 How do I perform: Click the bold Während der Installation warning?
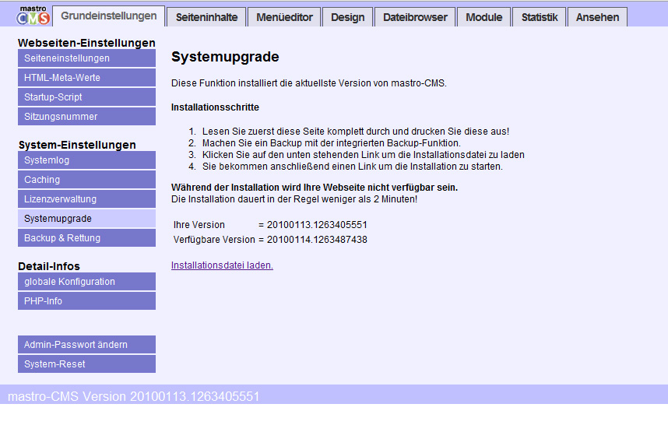pos(315,188)
